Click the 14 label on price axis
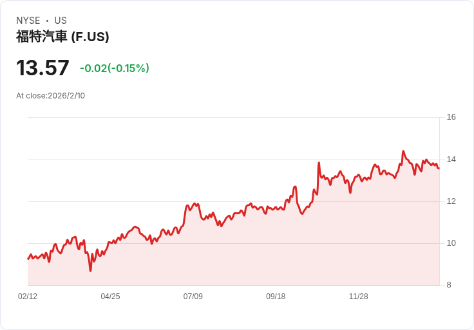Viewport: 474px width, 330px height. [451, 160]
